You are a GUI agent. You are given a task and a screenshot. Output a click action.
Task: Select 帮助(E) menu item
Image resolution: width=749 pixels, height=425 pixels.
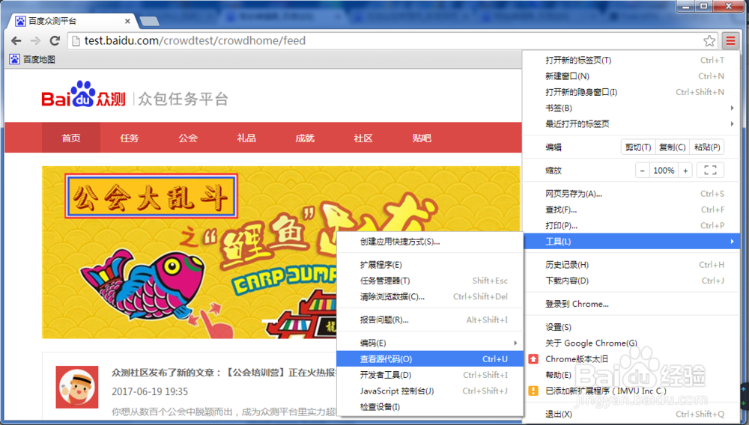coord(631,375)
